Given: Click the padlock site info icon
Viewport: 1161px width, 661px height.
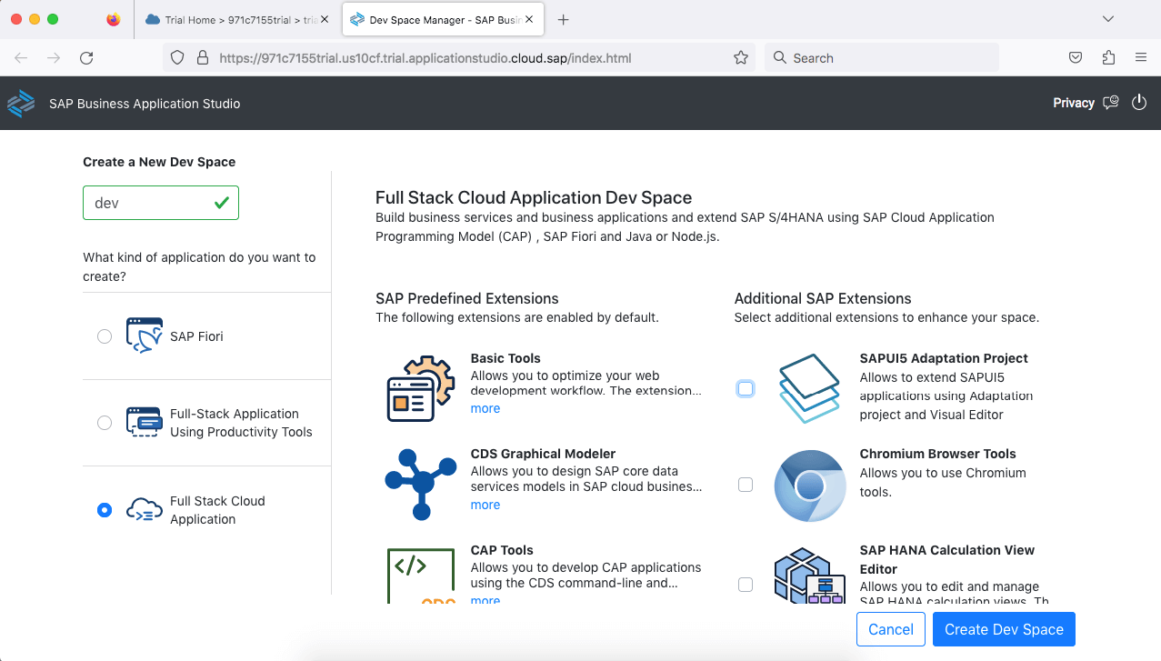Looking at the screenshot, I should coord(202,58).
